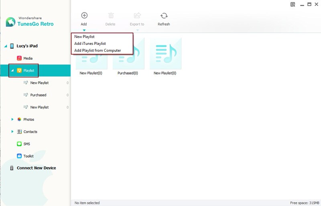Click the 'Purchased(0)' caption text
Image resolution: width=321 pixels, height=206 pixels.
pos(128,73)
